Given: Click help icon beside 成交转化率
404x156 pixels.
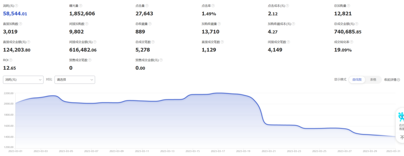Looking at the screenshot, I should point(352,42).
